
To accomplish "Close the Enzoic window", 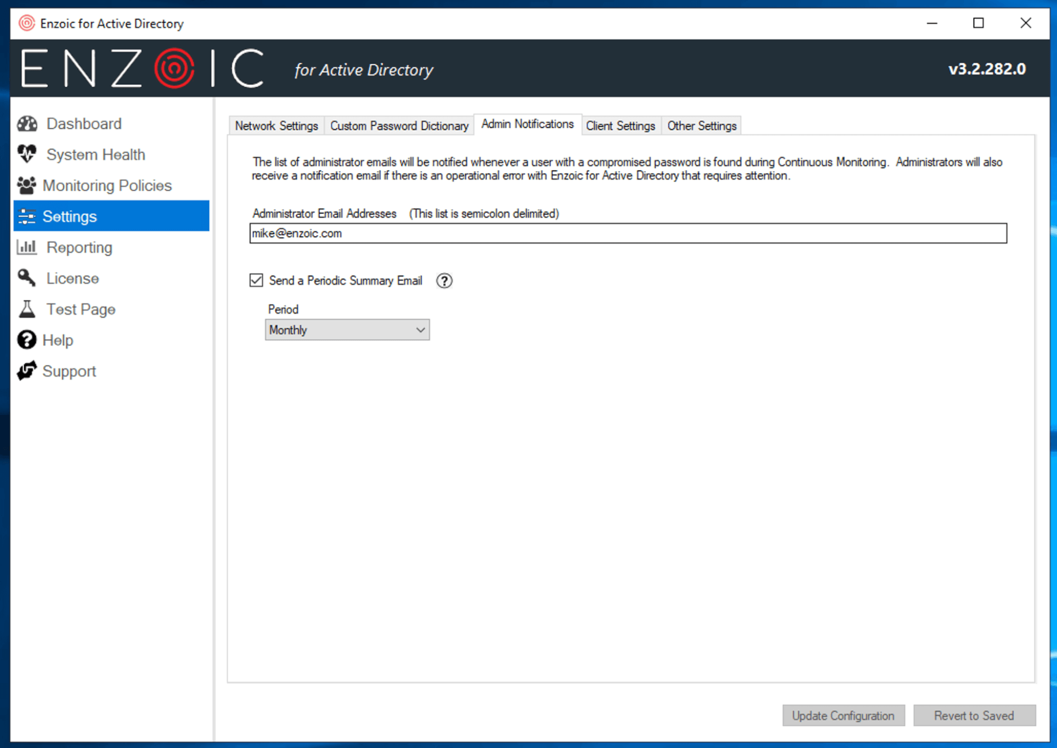I will pos(1026,23).
